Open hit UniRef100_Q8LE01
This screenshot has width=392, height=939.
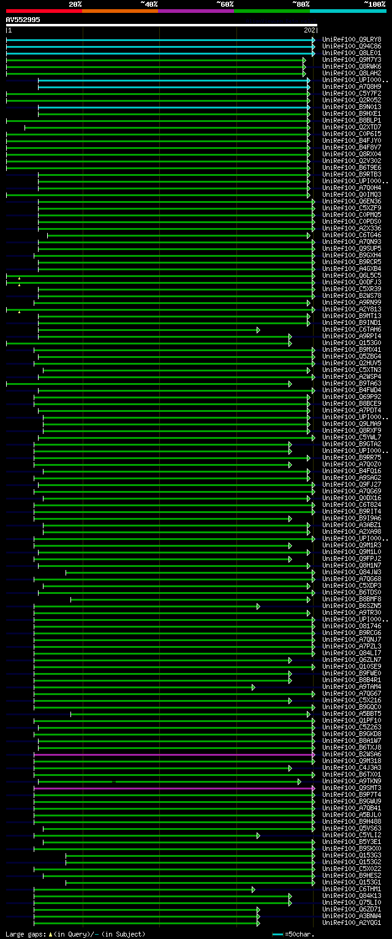[352, 53]
